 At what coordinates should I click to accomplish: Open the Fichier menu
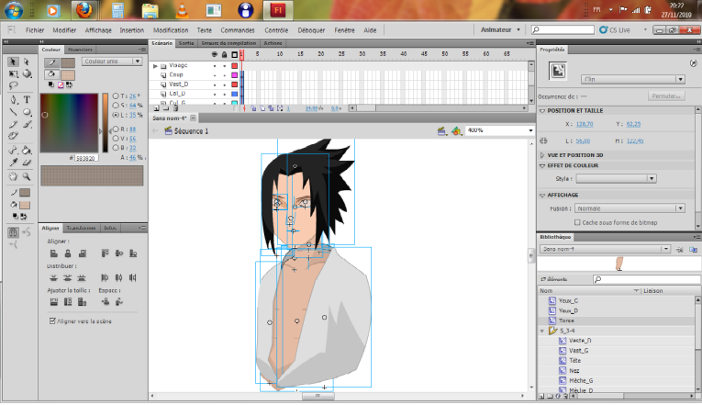pyautogui.click(x=35, y=30)
